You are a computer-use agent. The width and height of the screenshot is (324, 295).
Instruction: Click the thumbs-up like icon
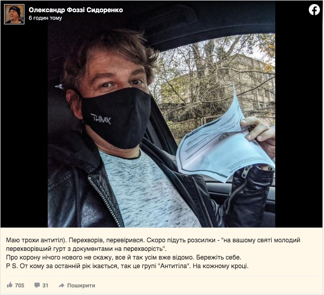coord(10,285)
